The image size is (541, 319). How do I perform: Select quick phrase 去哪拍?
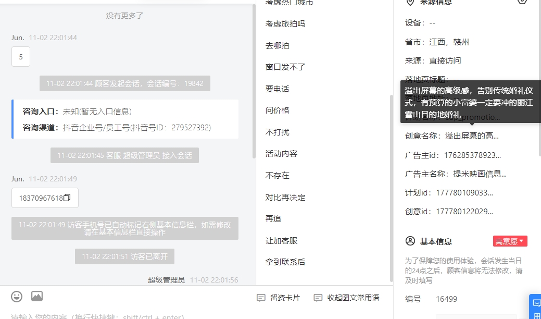(x=277, y=45)
